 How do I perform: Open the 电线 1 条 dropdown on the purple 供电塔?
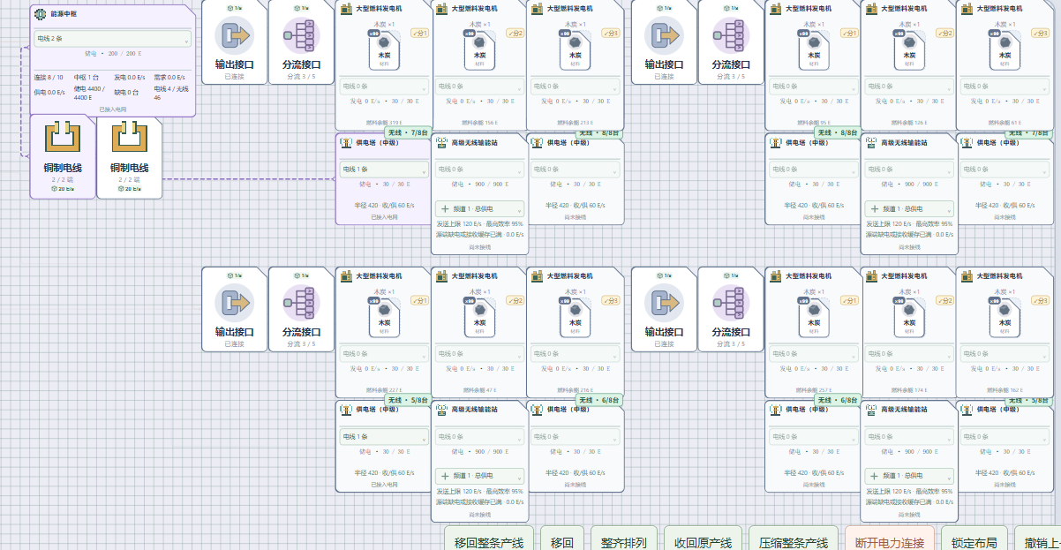point(383,169)
